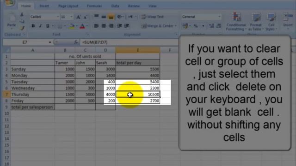Open the Font group dialog launcher
Screen dimensions: 296x166
click(x=87, y=35)
